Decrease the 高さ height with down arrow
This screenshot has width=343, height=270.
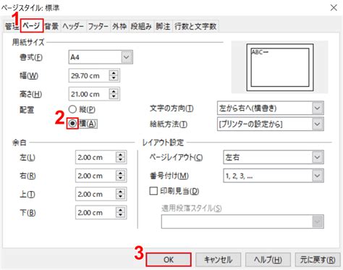pos(114,97)
